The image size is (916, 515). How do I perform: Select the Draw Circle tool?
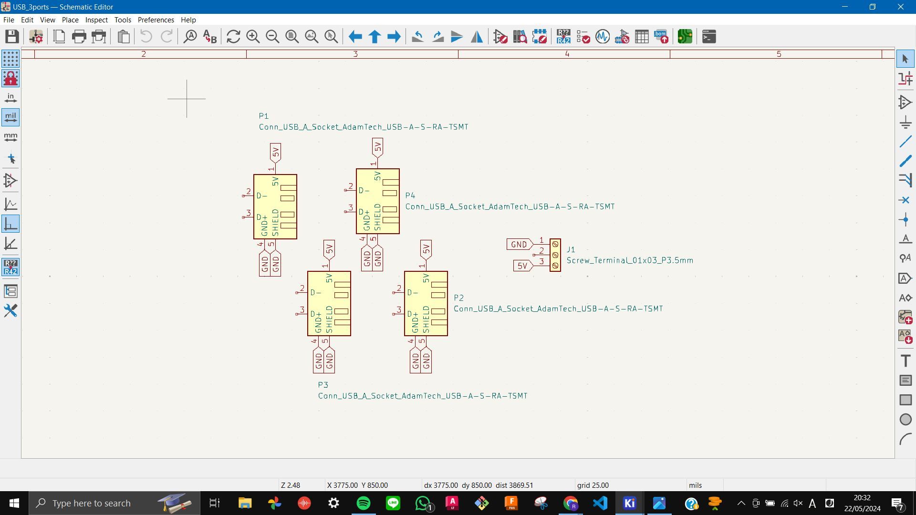[x=906, y=419]
